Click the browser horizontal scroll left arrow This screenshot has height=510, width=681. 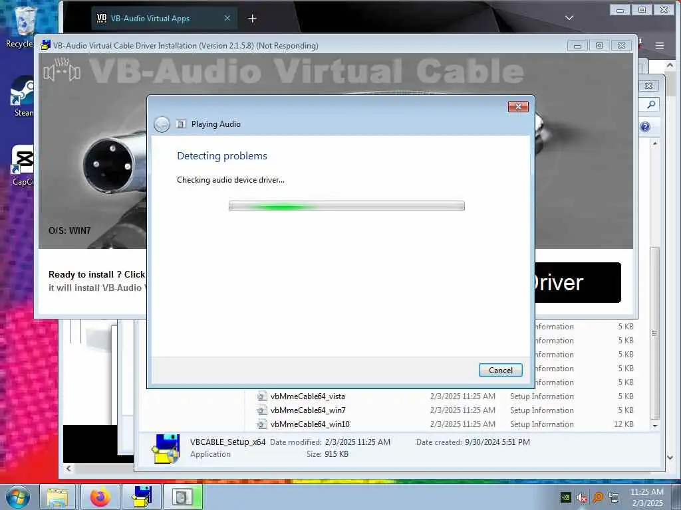coord(68,468)
